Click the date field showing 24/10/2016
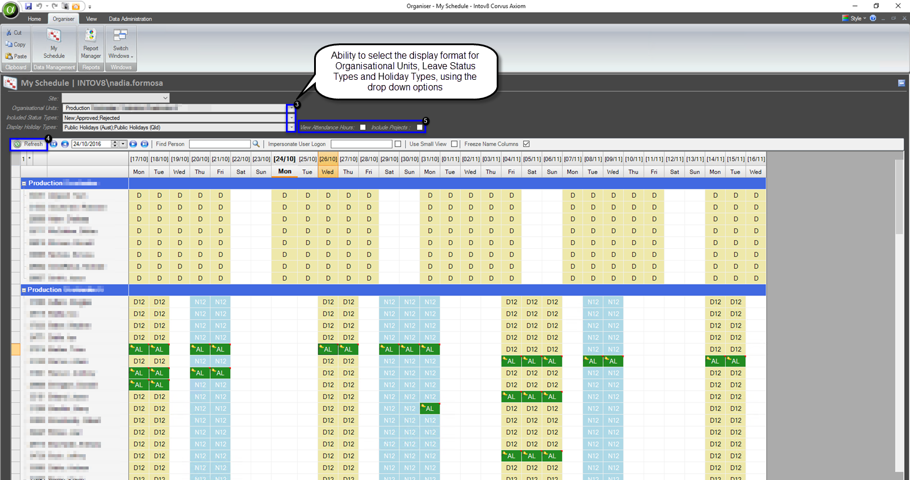 pyautogui.click(x=91, y=144)
